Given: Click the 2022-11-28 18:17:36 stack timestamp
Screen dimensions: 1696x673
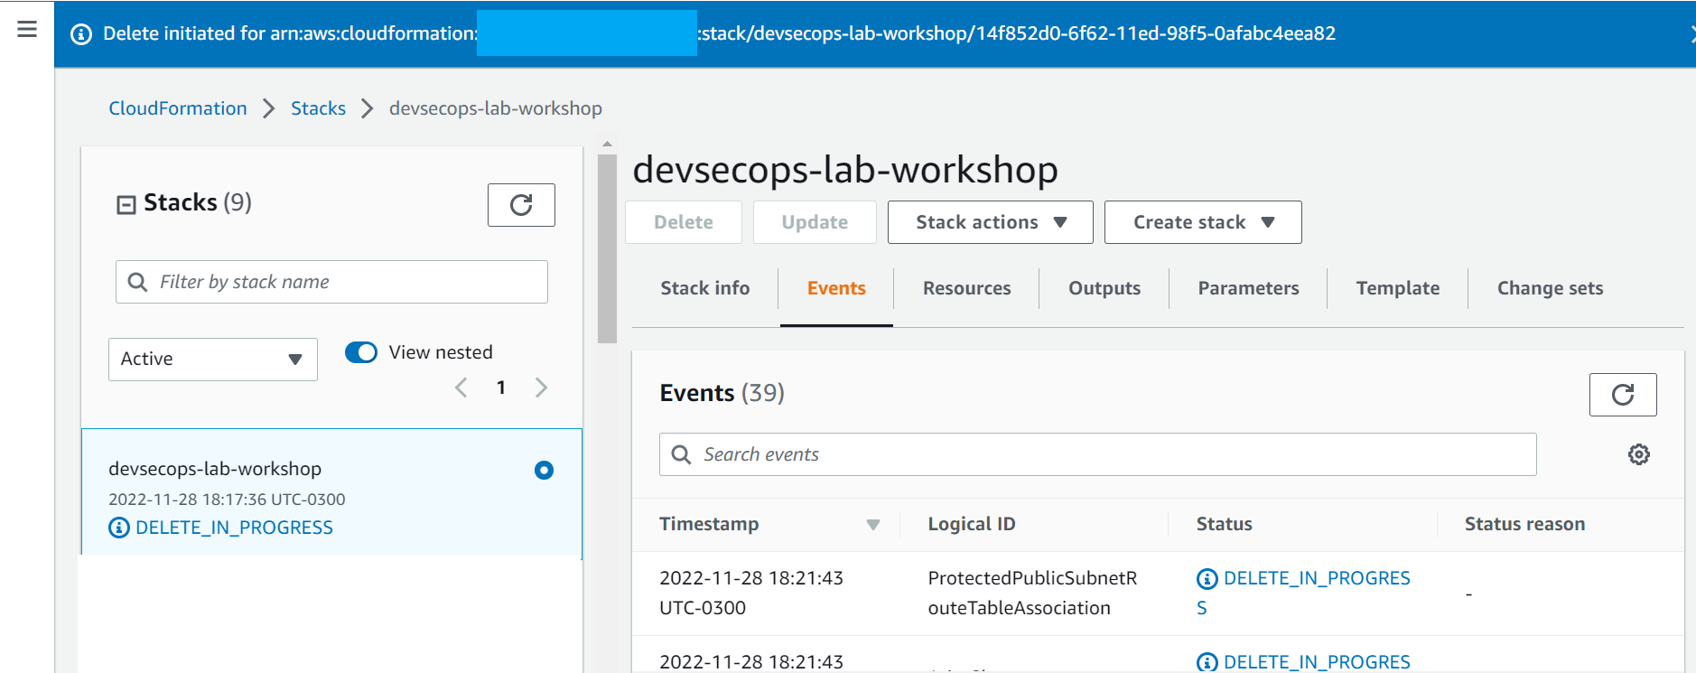Looking at the screenshot, I should coord(227,500).
